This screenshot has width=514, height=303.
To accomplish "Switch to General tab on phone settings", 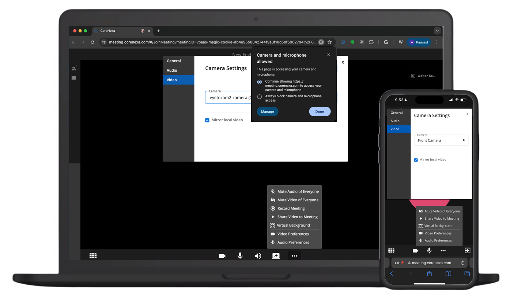I will (x=399, y=113).
